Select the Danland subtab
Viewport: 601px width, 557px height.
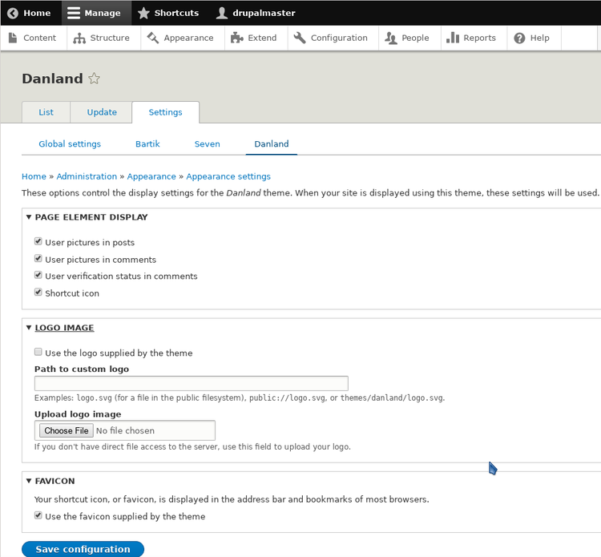[x=272, y=144]
